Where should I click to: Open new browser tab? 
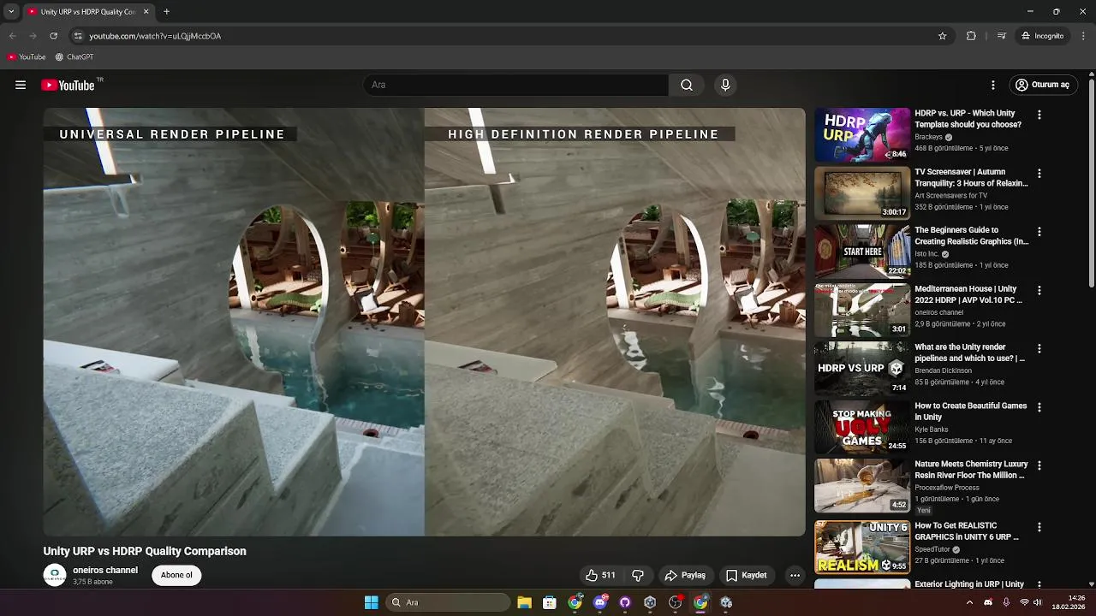(166, 12)
